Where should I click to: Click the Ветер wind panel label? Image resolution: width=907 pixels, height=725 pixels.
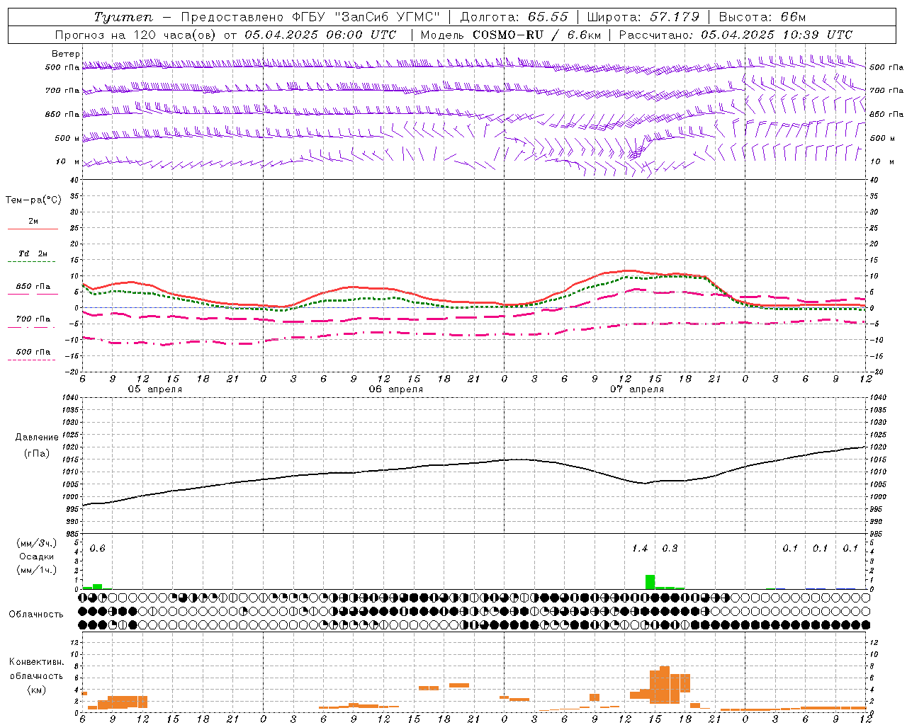pyautogui.click(x=65, y=54)
